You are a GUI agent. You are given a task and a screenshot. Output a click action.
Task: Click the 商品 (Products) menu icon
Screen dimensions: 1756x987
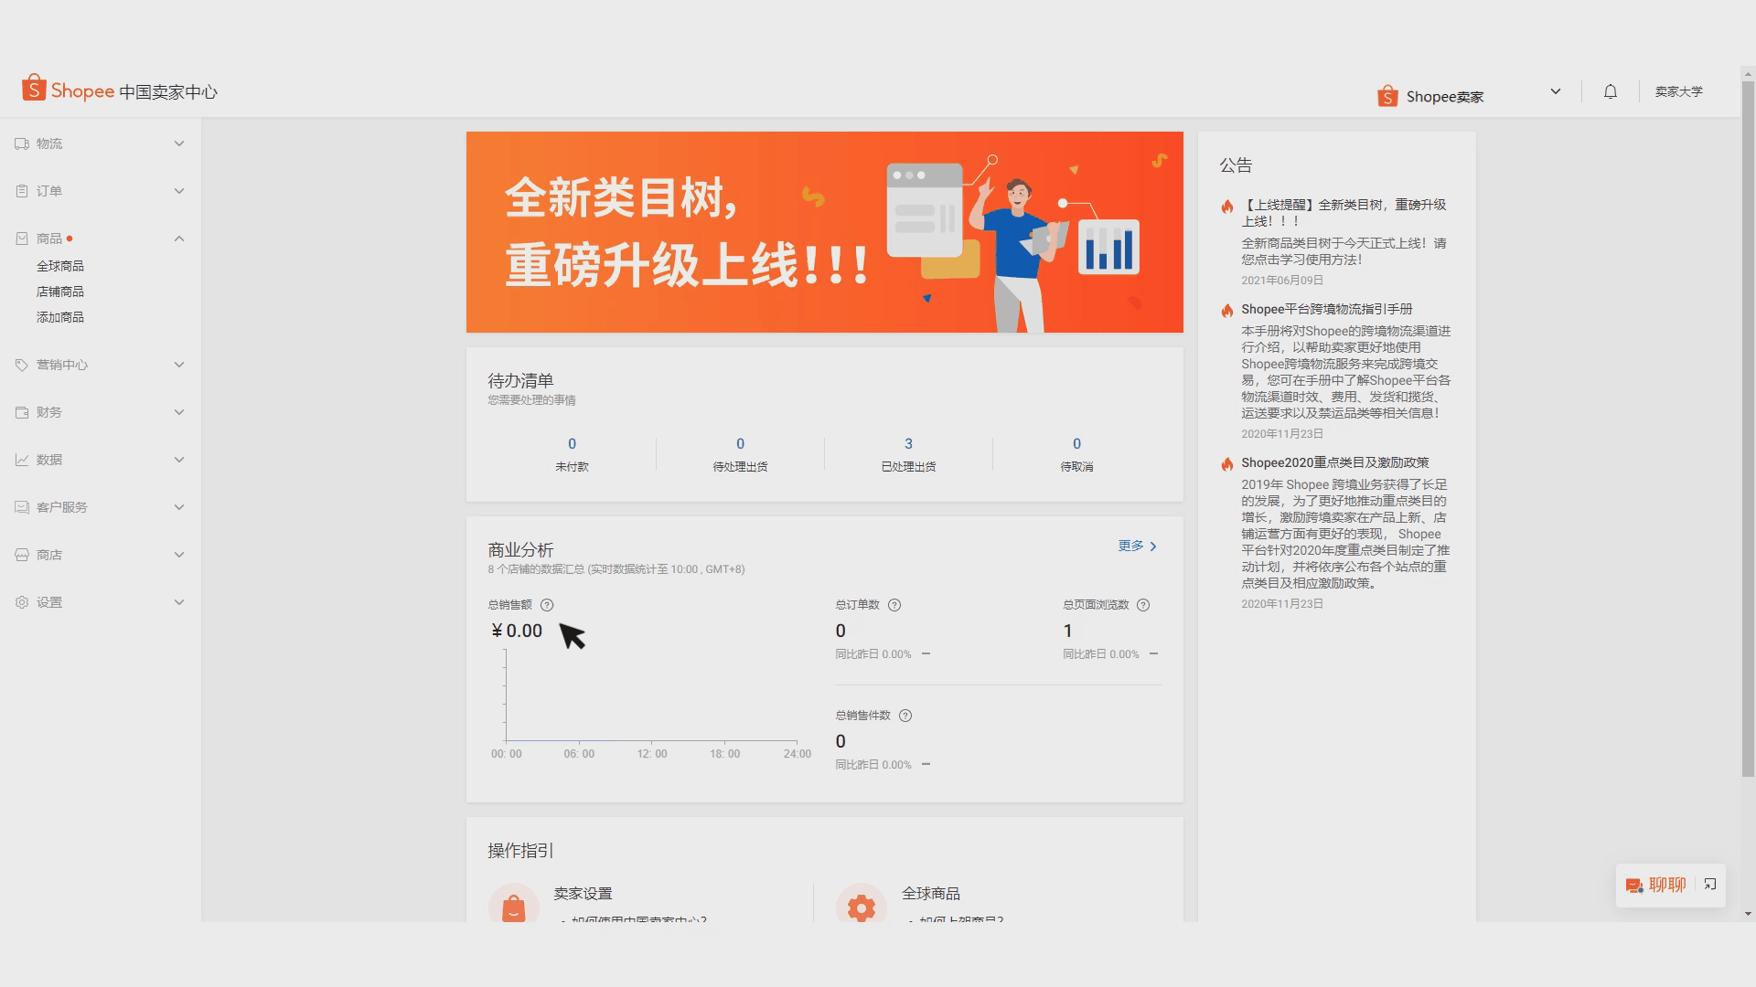pos(22,239)
